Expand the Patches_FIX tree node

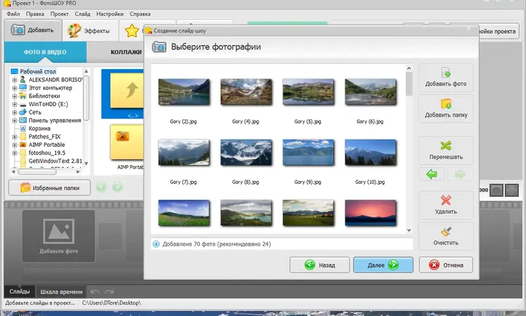tap(14, 137)
